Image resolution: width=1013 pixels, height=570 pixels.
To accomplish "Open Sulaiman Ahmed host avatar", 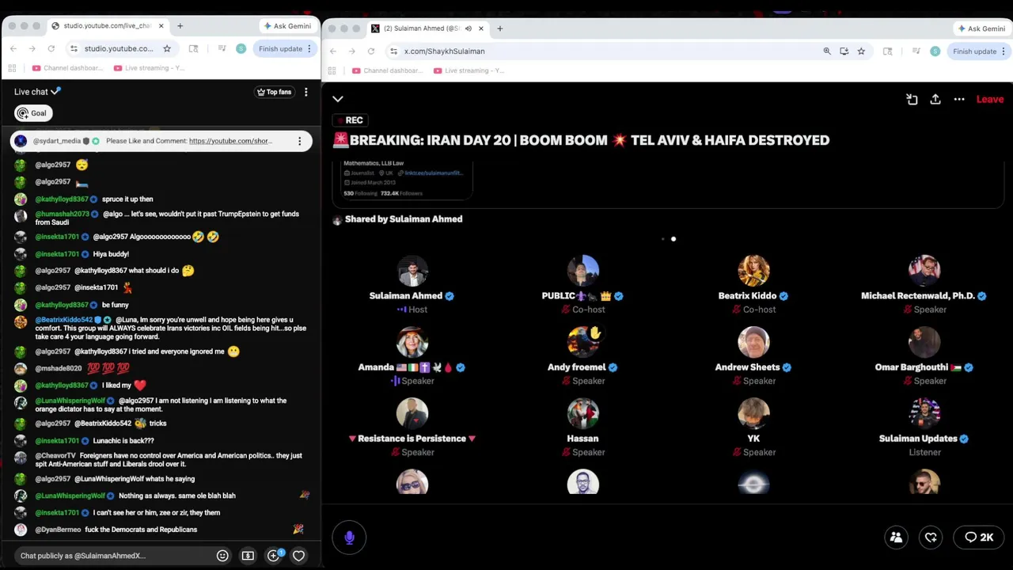I will [412, 270].
